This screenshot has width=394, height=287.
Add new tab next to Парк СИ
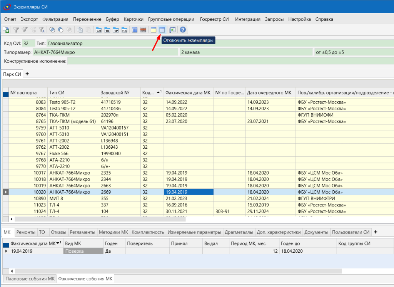[x=27, y=74]
